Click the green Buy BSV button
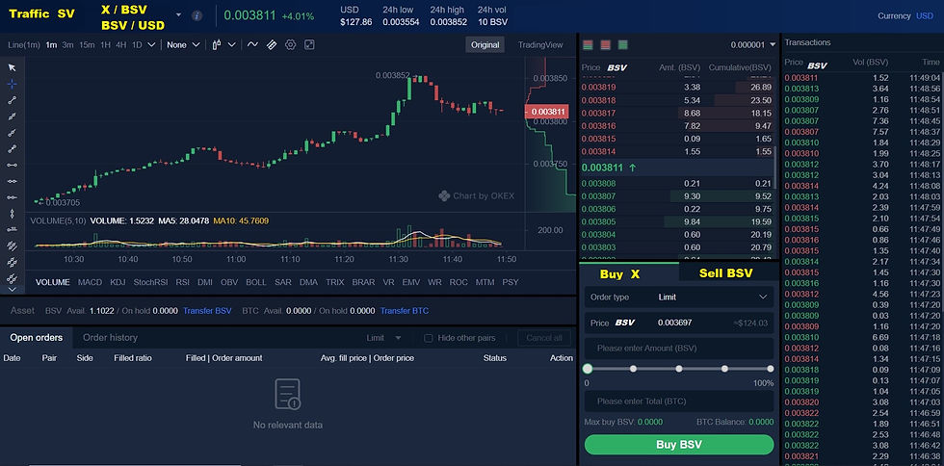Viewport: 944px width, 466px height. 679,445
